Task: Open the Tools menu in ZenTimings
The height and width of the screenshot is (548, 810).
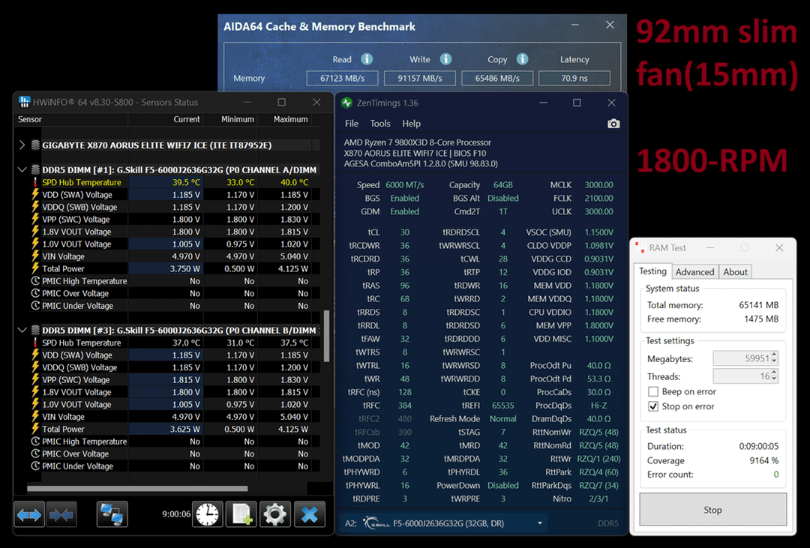Action: 380,124
